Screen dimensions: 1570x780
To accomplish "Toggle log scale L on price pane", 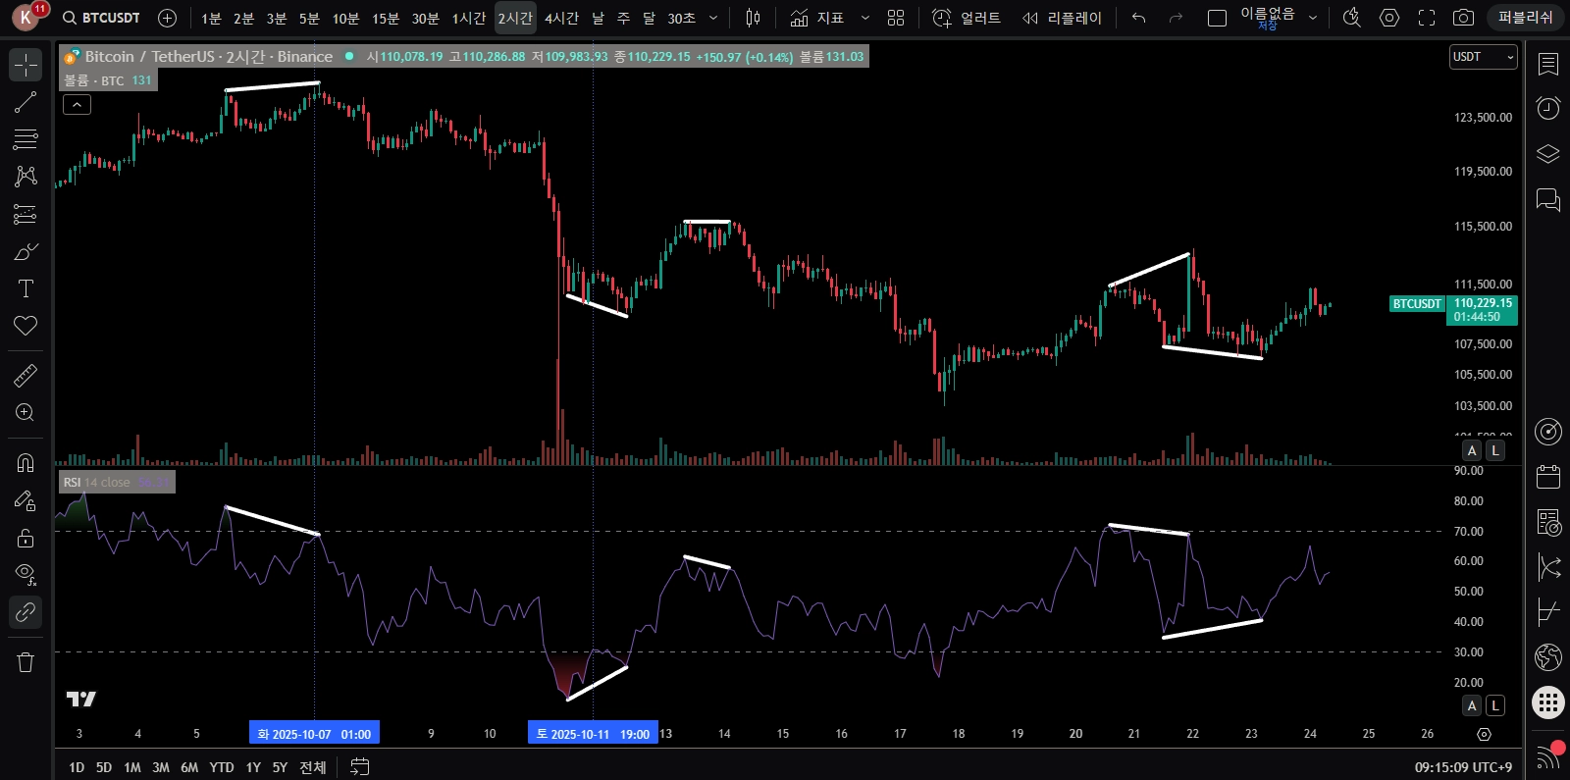I will click(x=1495, y=450).
